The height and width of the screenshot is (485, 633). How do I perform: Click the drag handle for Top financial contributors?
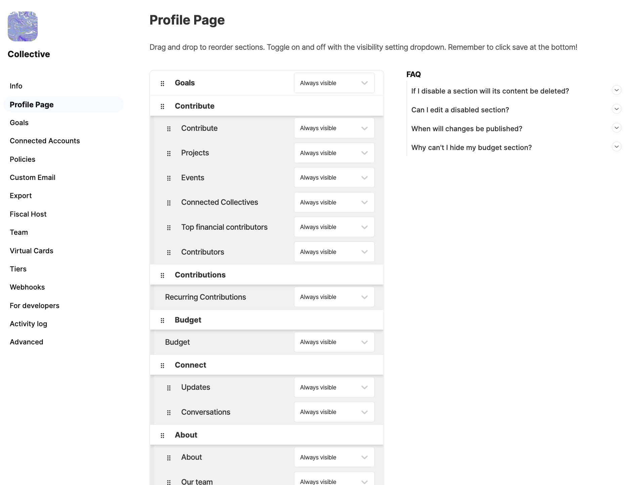click(169, 228)
